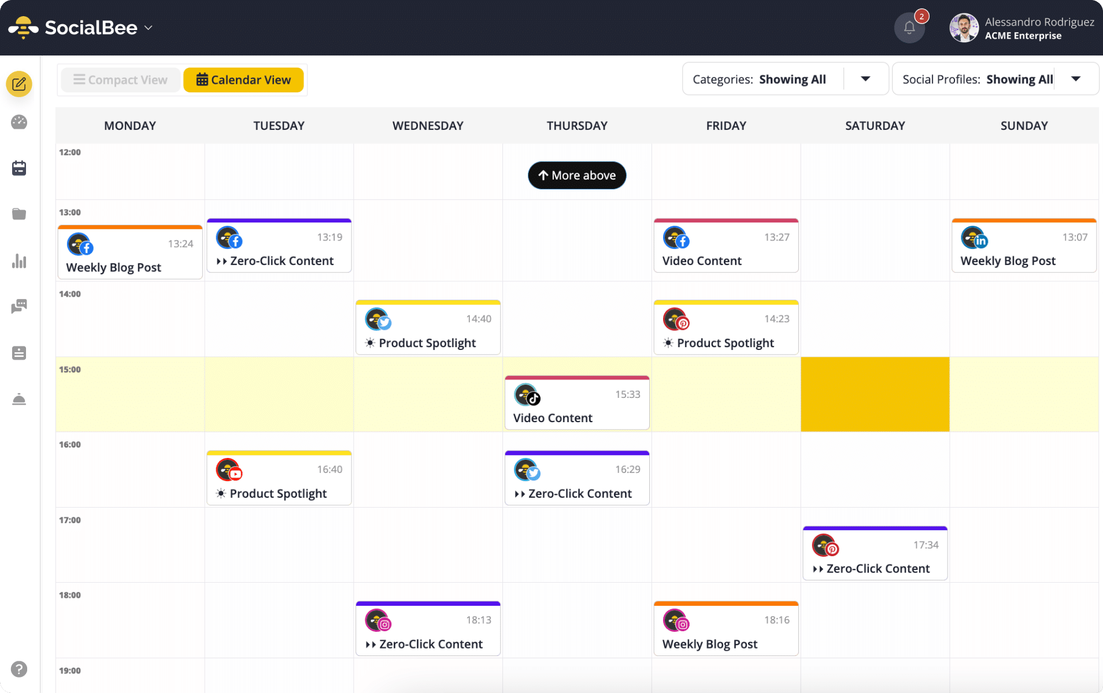This screenshot has height=693, width=1103.
Task: Open the notifications bell with 2 alerts
Action: pyautogui.click(x=909, y=27)
